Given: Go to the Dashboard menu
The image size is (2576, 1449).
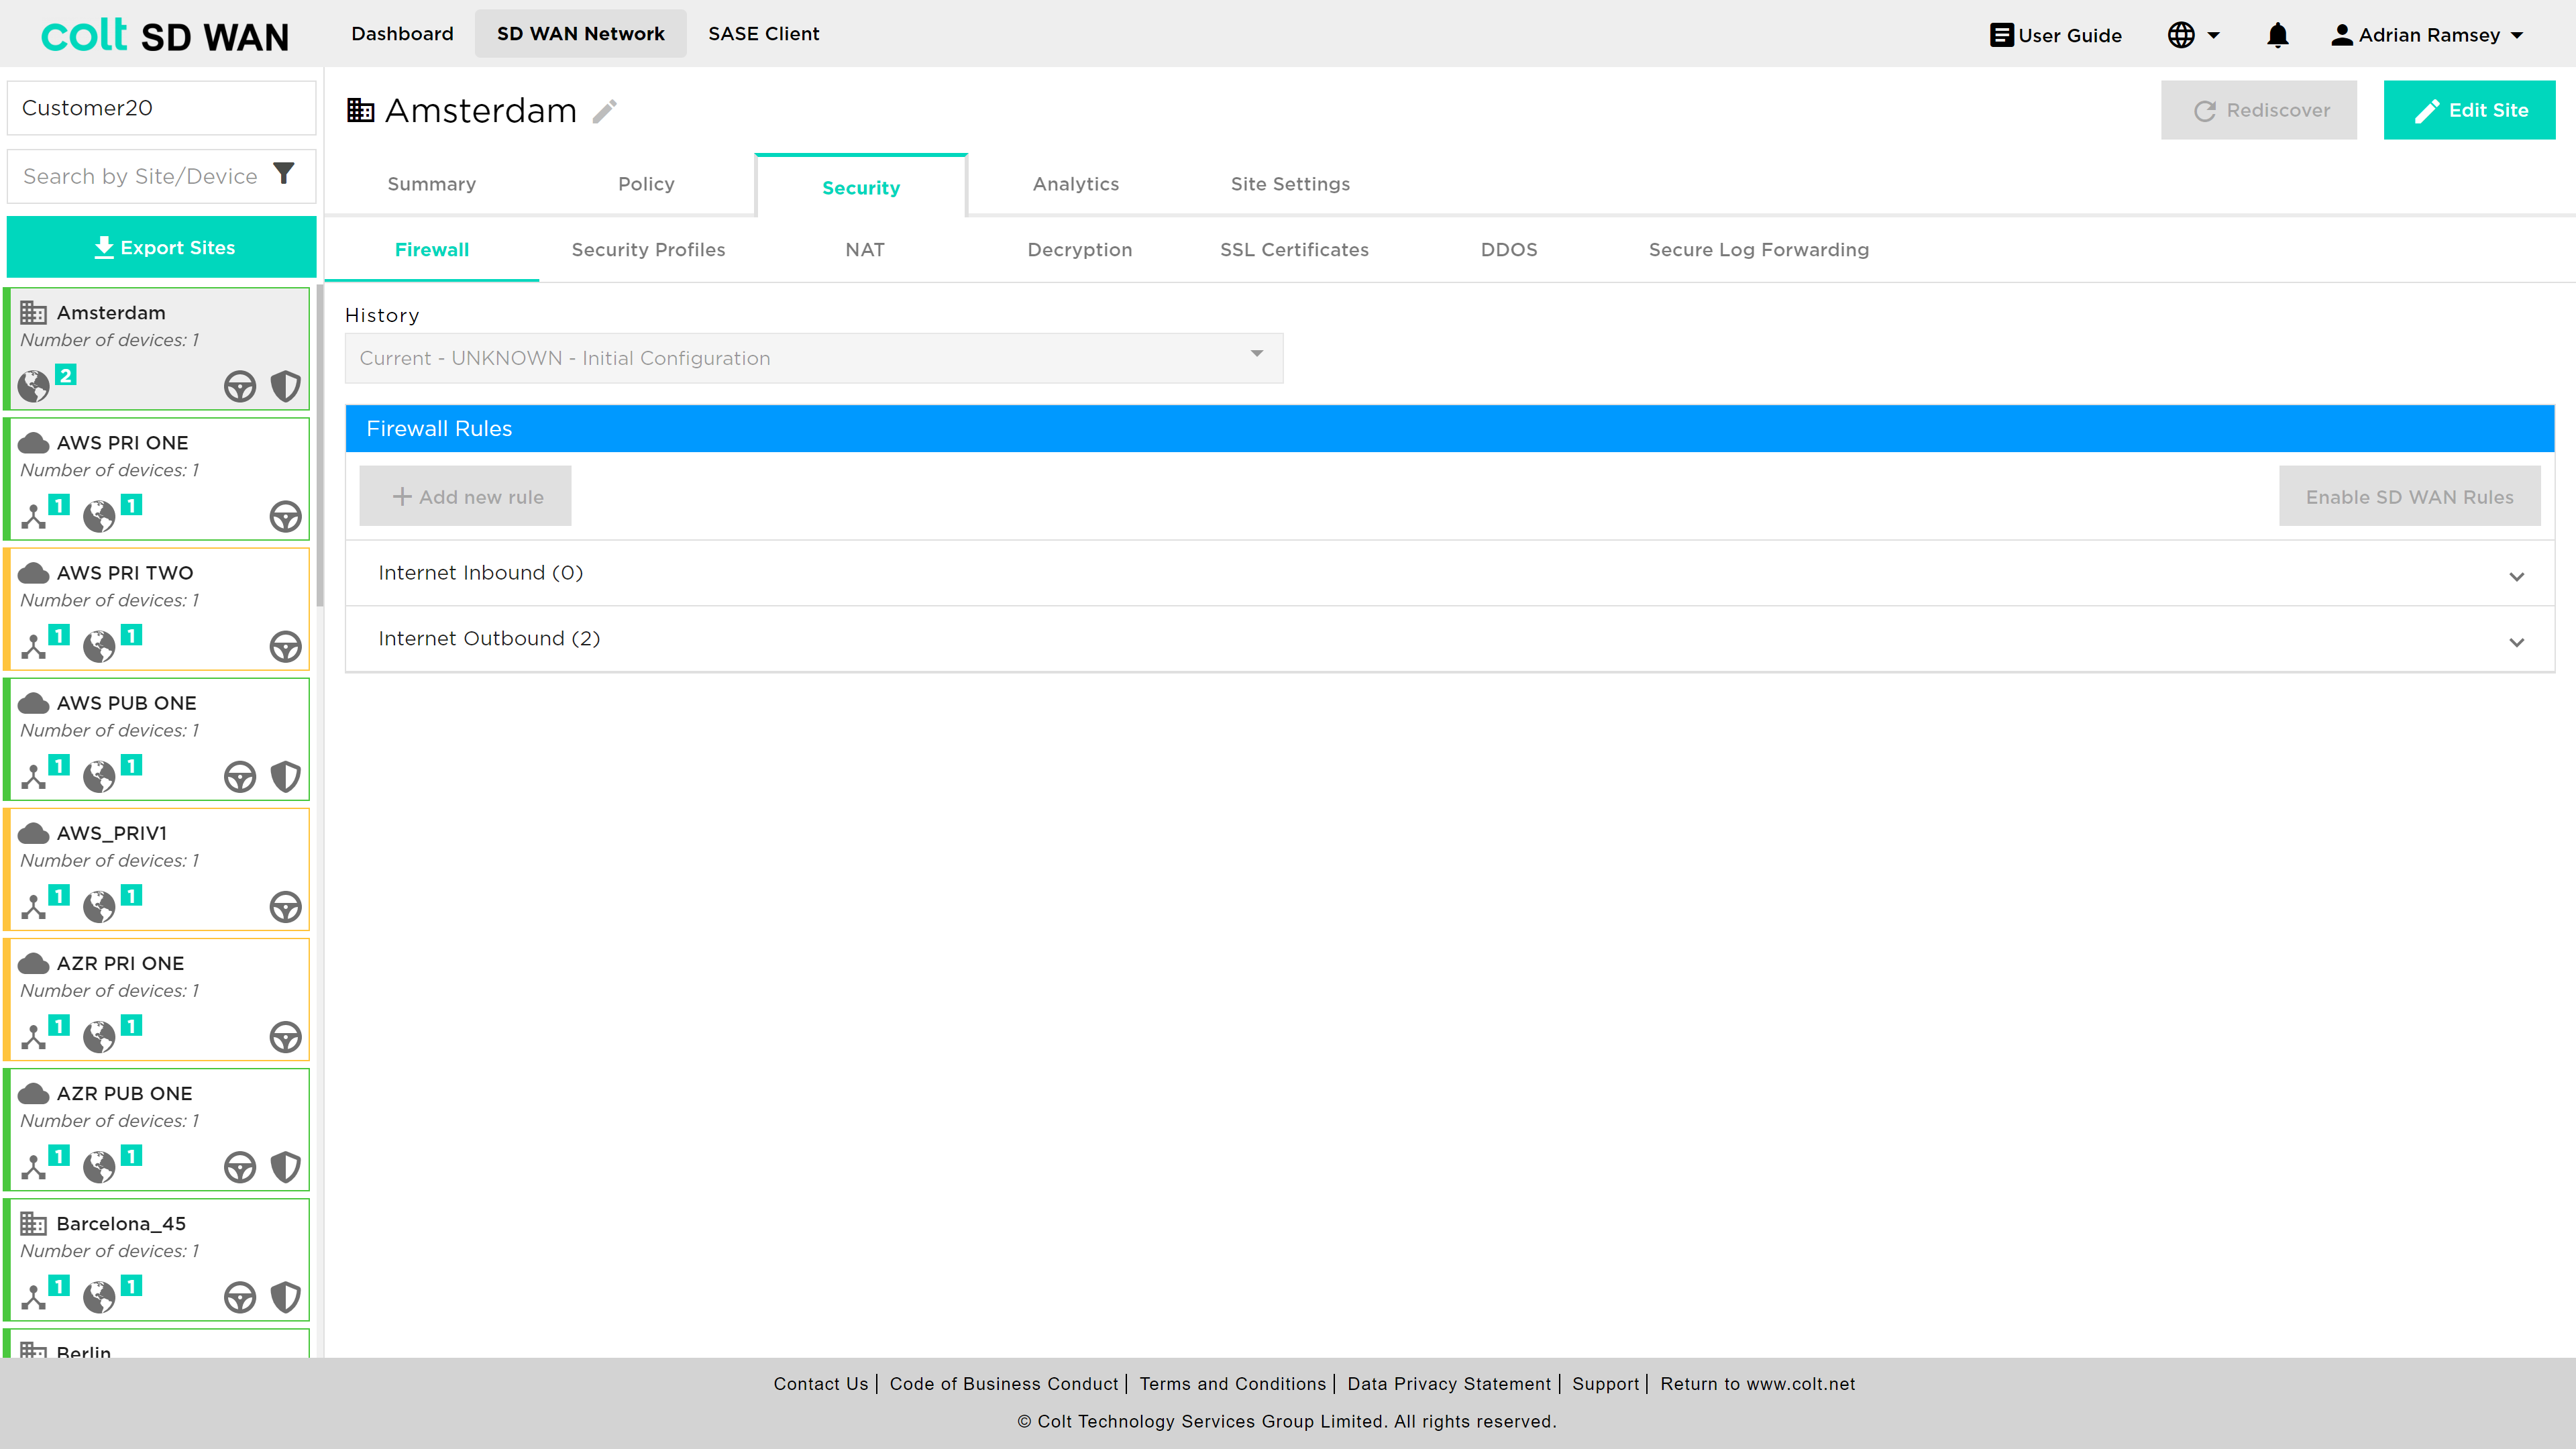Looking at the screenshot, I should 402,34.
